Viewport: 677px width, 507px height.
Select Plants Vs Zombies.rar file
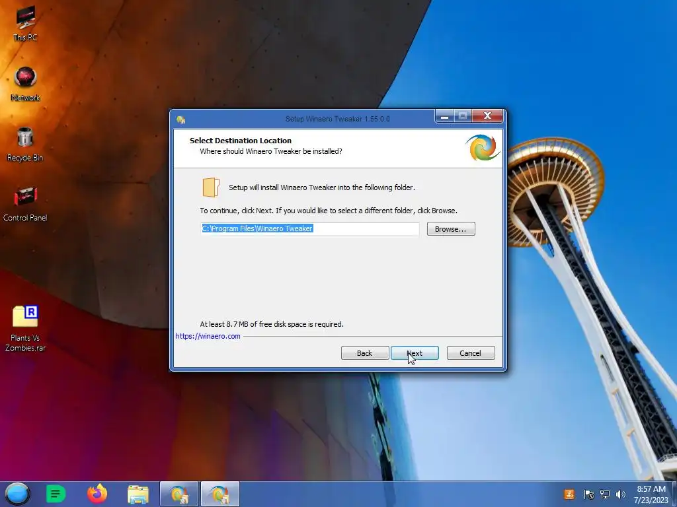point(25,329)
